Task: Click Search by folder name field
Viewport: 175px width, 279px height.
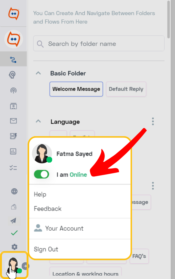Action: pos(99,43)
